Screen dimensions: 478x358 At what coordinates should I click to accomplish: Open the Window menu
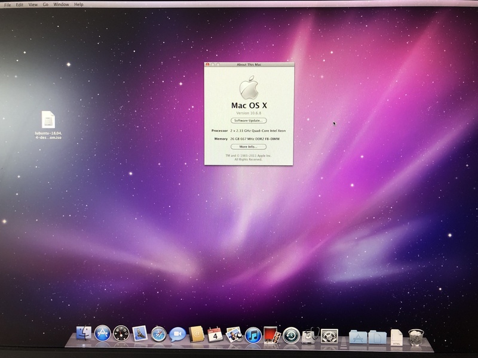coord(61,5)
